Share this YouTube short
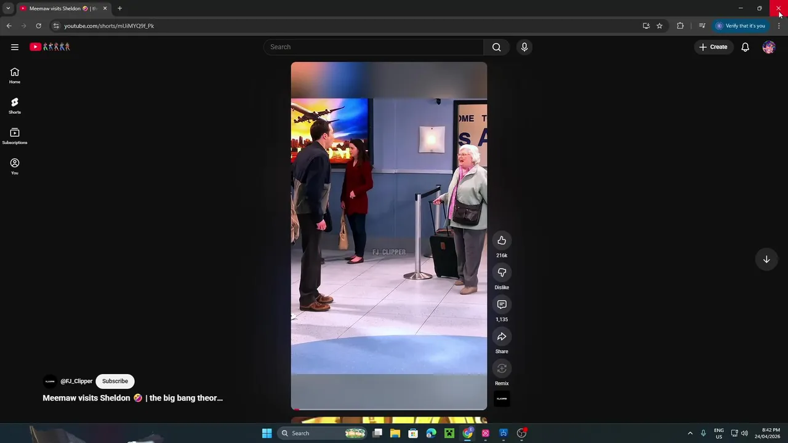This screenshot has width=788, height=443. (x=502, y=337)
